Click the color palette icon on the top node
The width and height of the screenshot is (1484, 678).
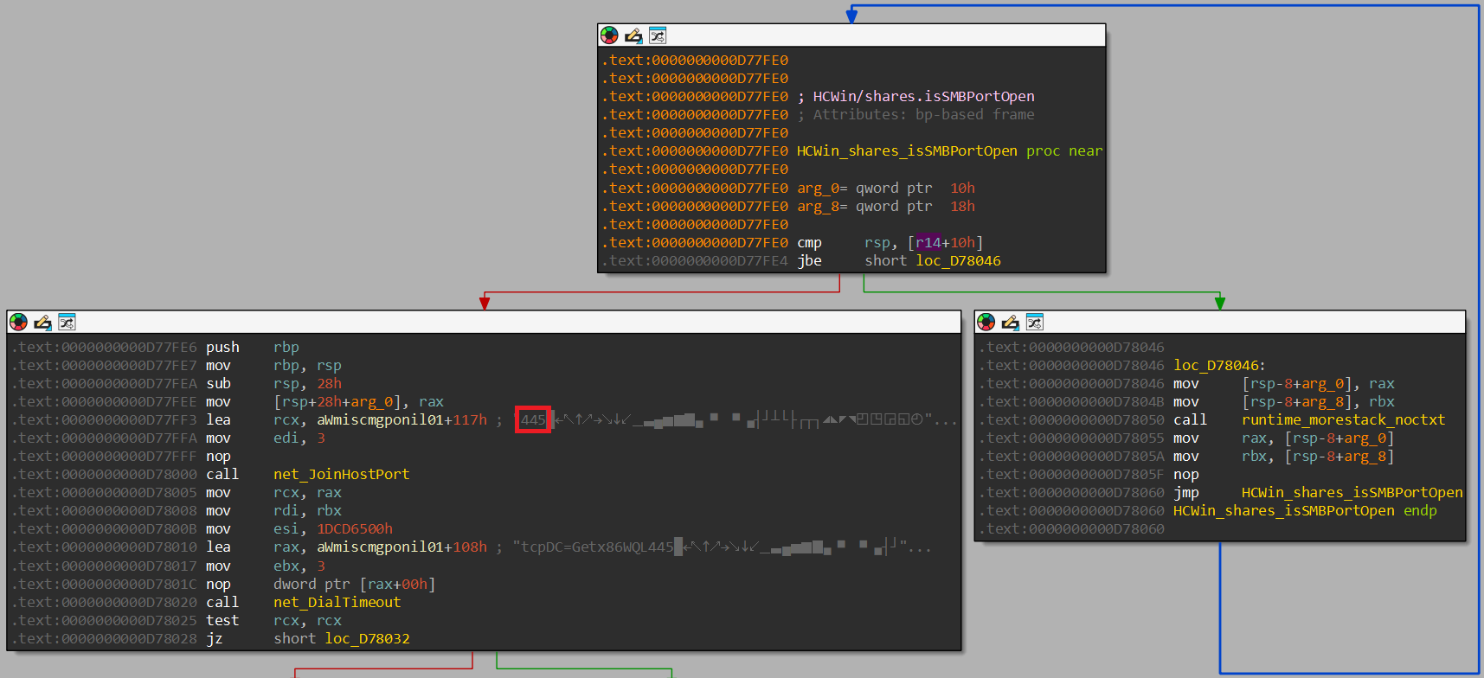(x=609, y=35)
